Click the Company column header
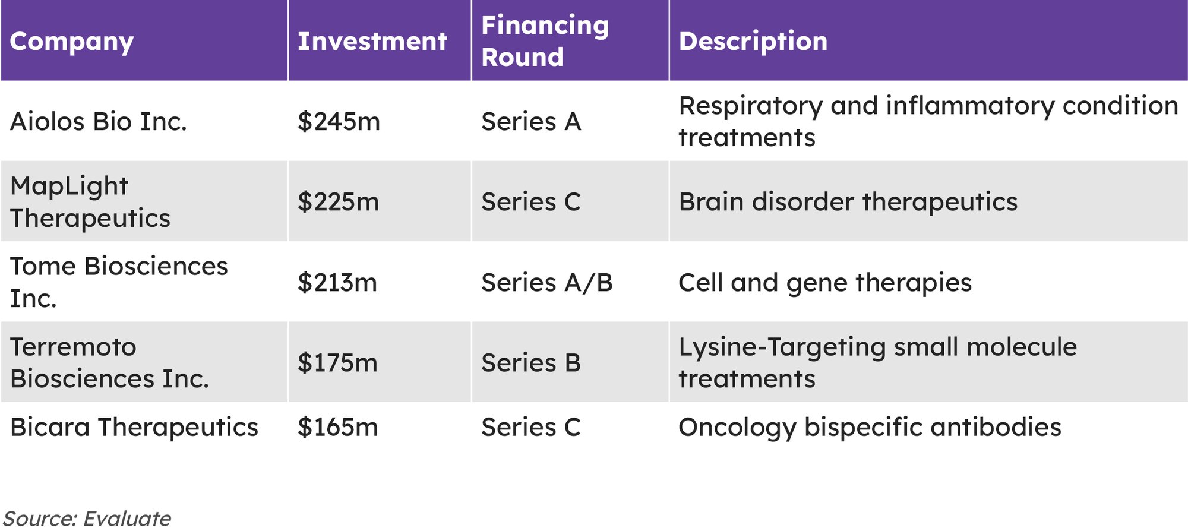The width and height of the screenshot is (1188, 531). pyautogui.click(x=72, y=42)
